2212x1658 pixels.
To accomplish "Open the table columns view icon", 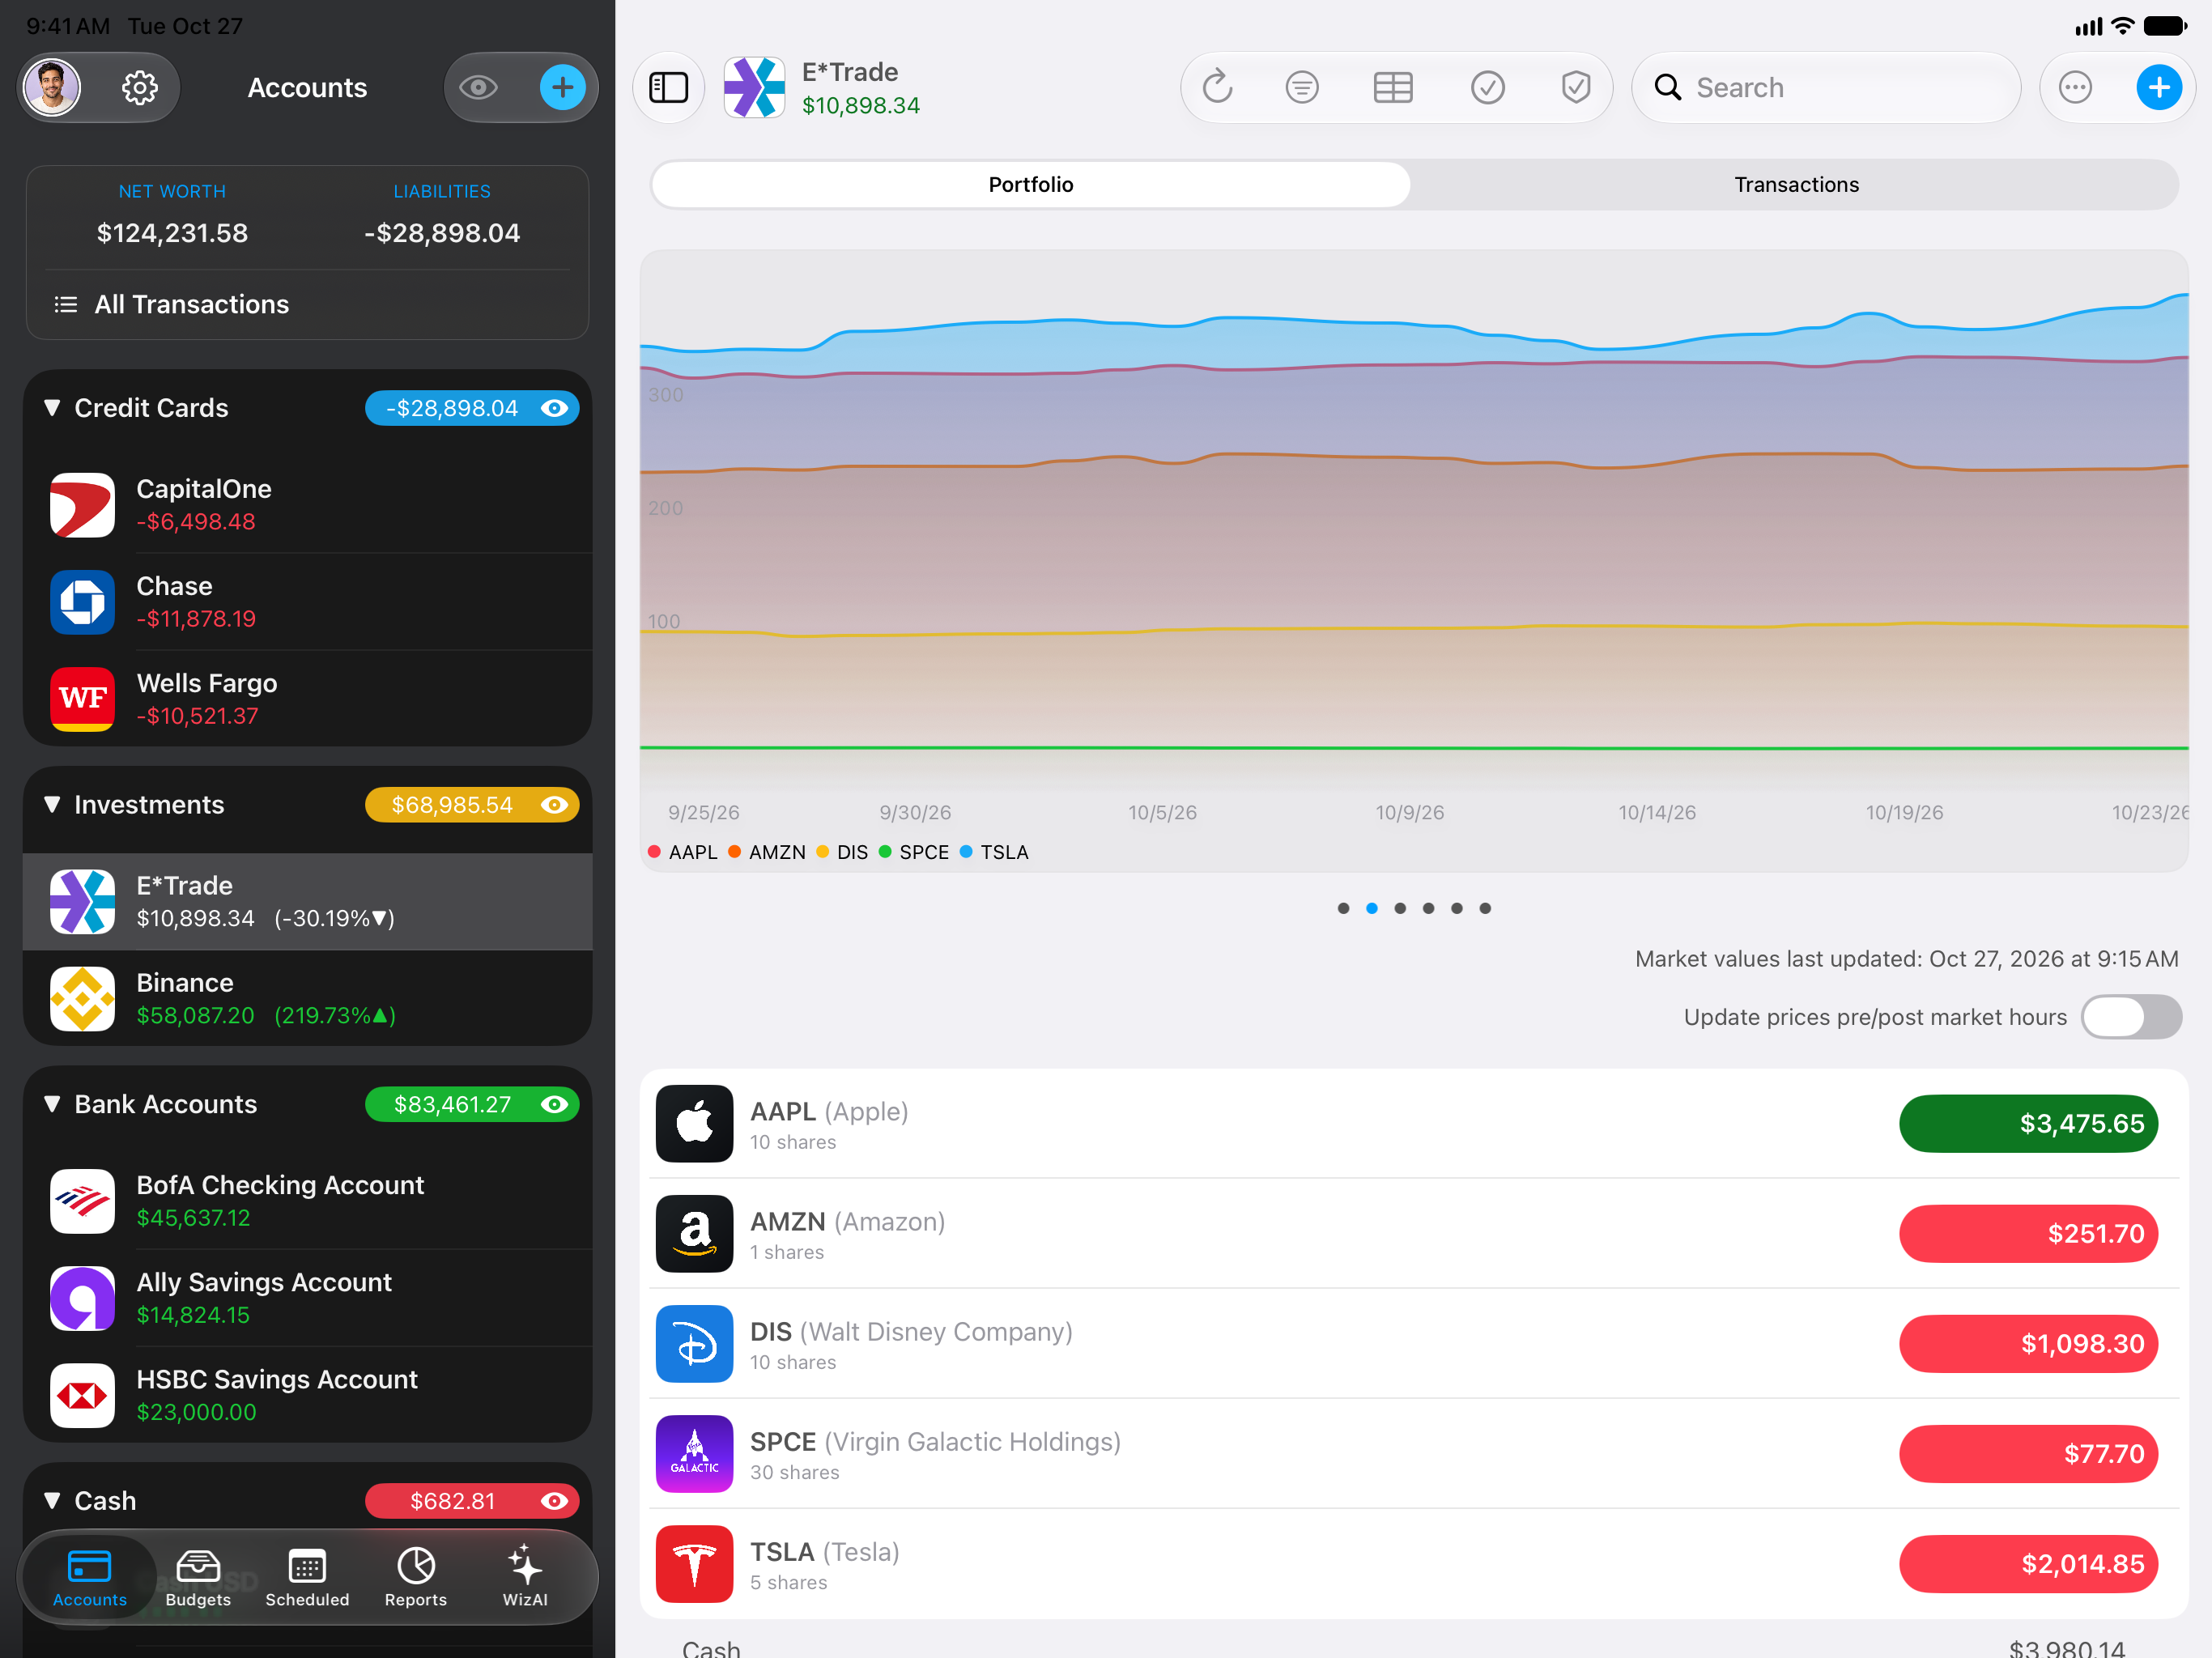I will [1393, 88].
